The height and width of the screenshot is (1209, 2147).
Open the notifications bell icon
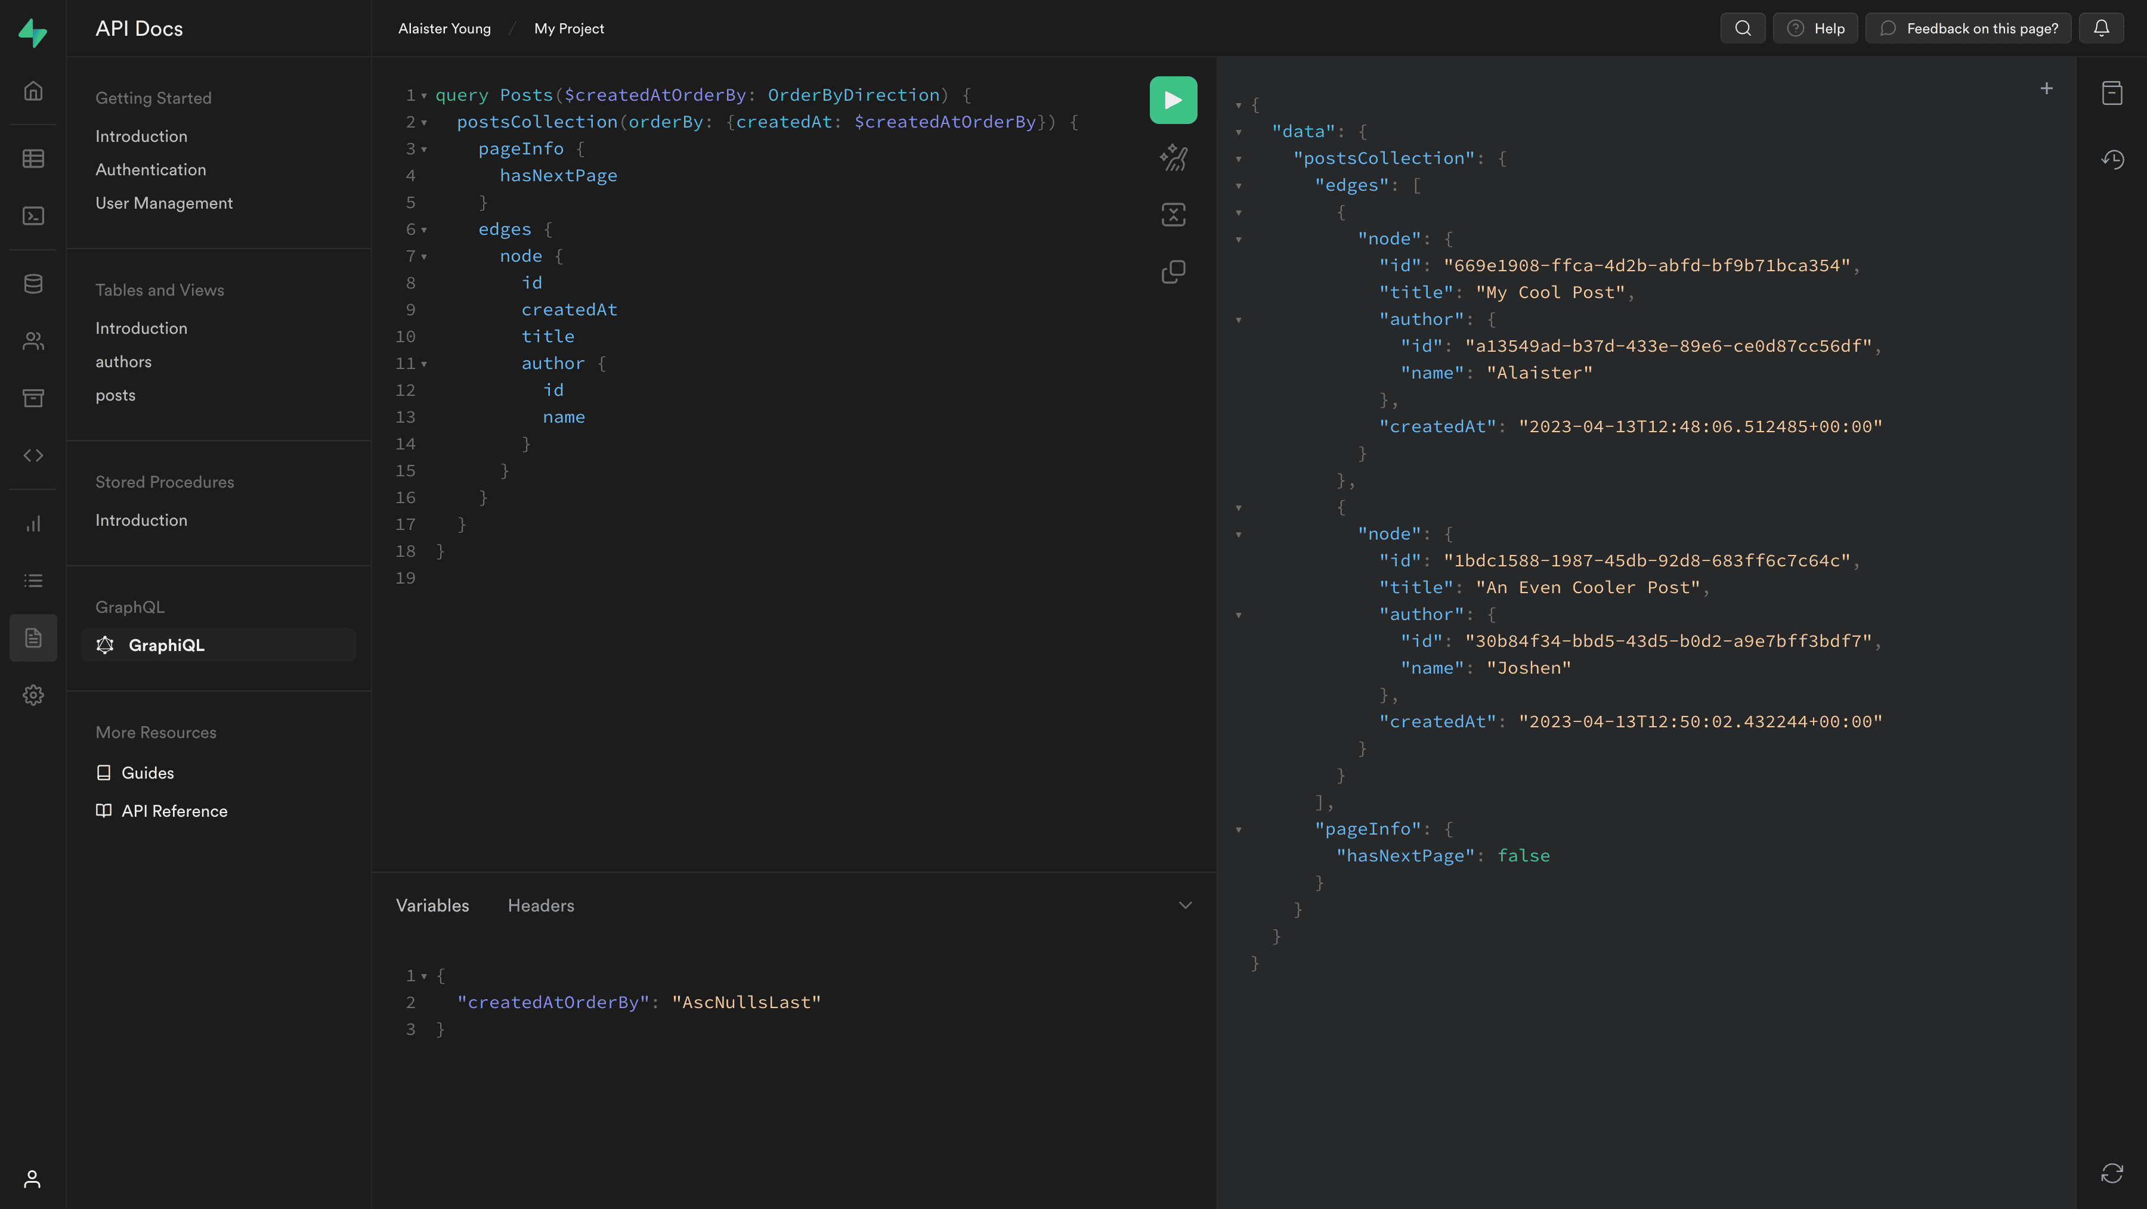coord(2100,29)
